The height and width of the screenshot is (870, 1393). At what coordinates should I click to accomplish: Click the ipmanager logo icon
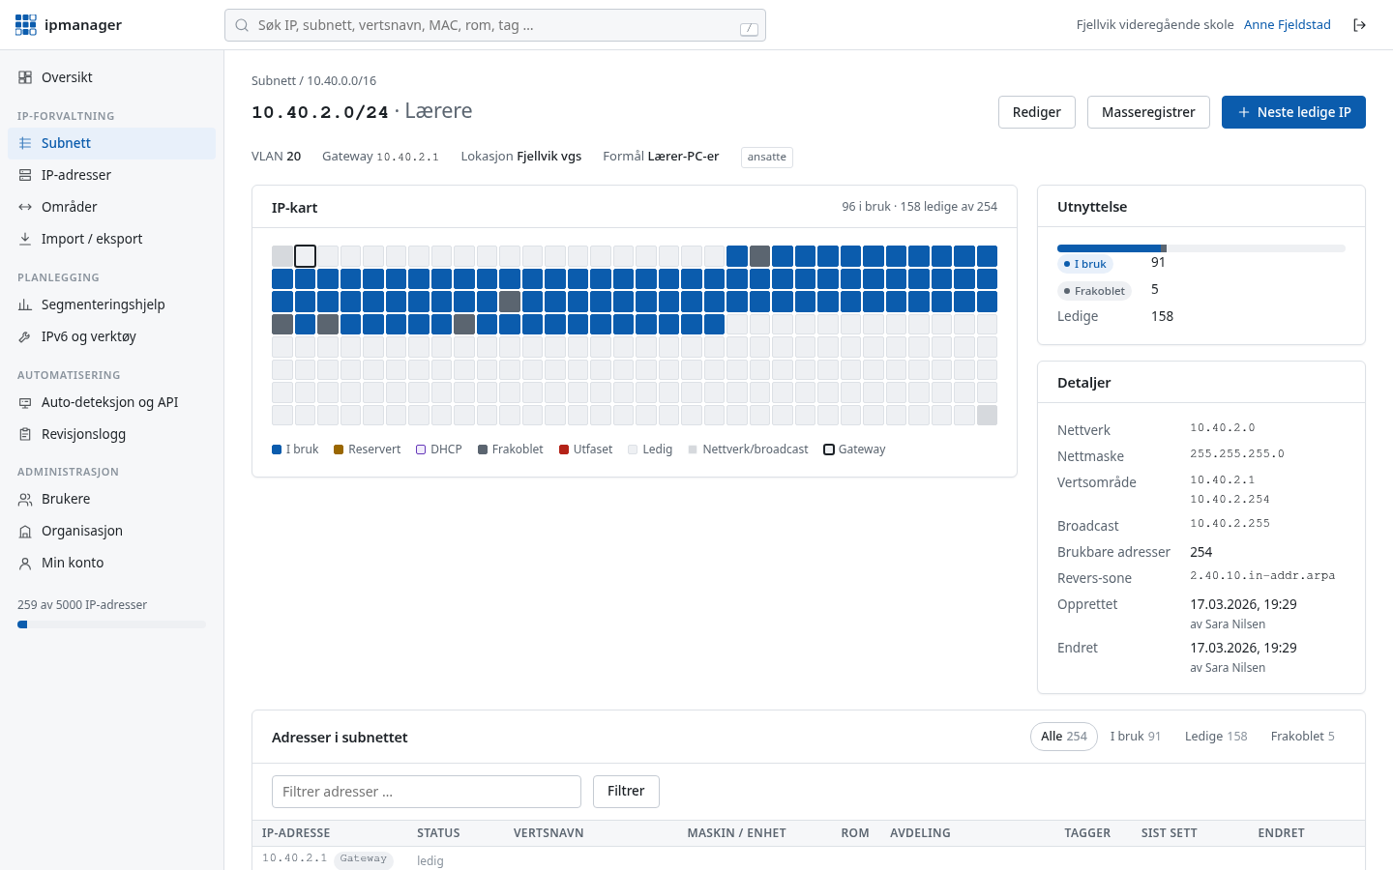click(26, 25)
